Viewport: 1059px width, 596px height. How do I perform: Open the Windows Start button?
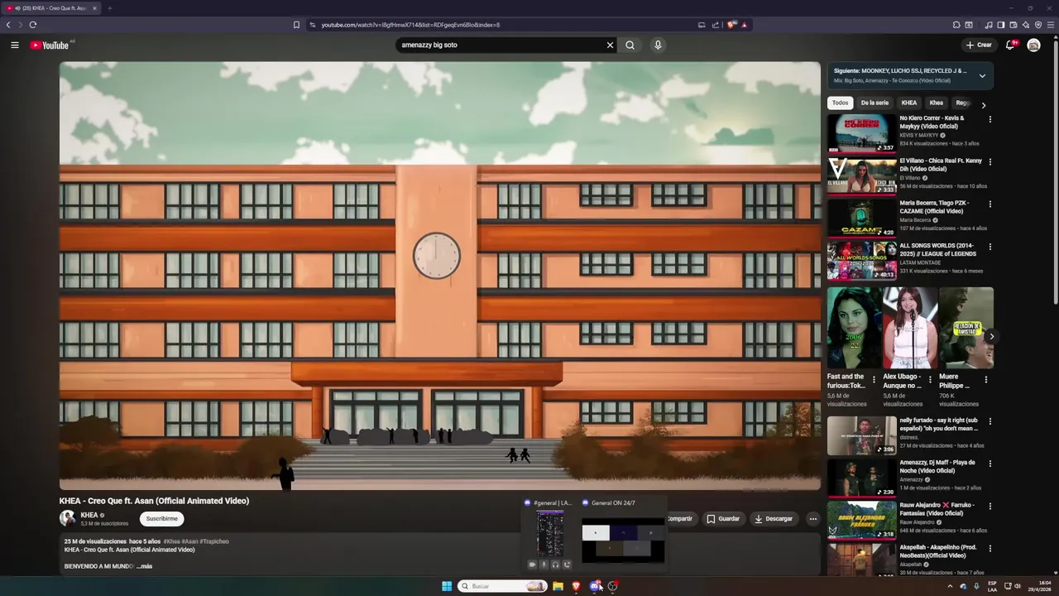pyautogui.click(x=447, y=586)
